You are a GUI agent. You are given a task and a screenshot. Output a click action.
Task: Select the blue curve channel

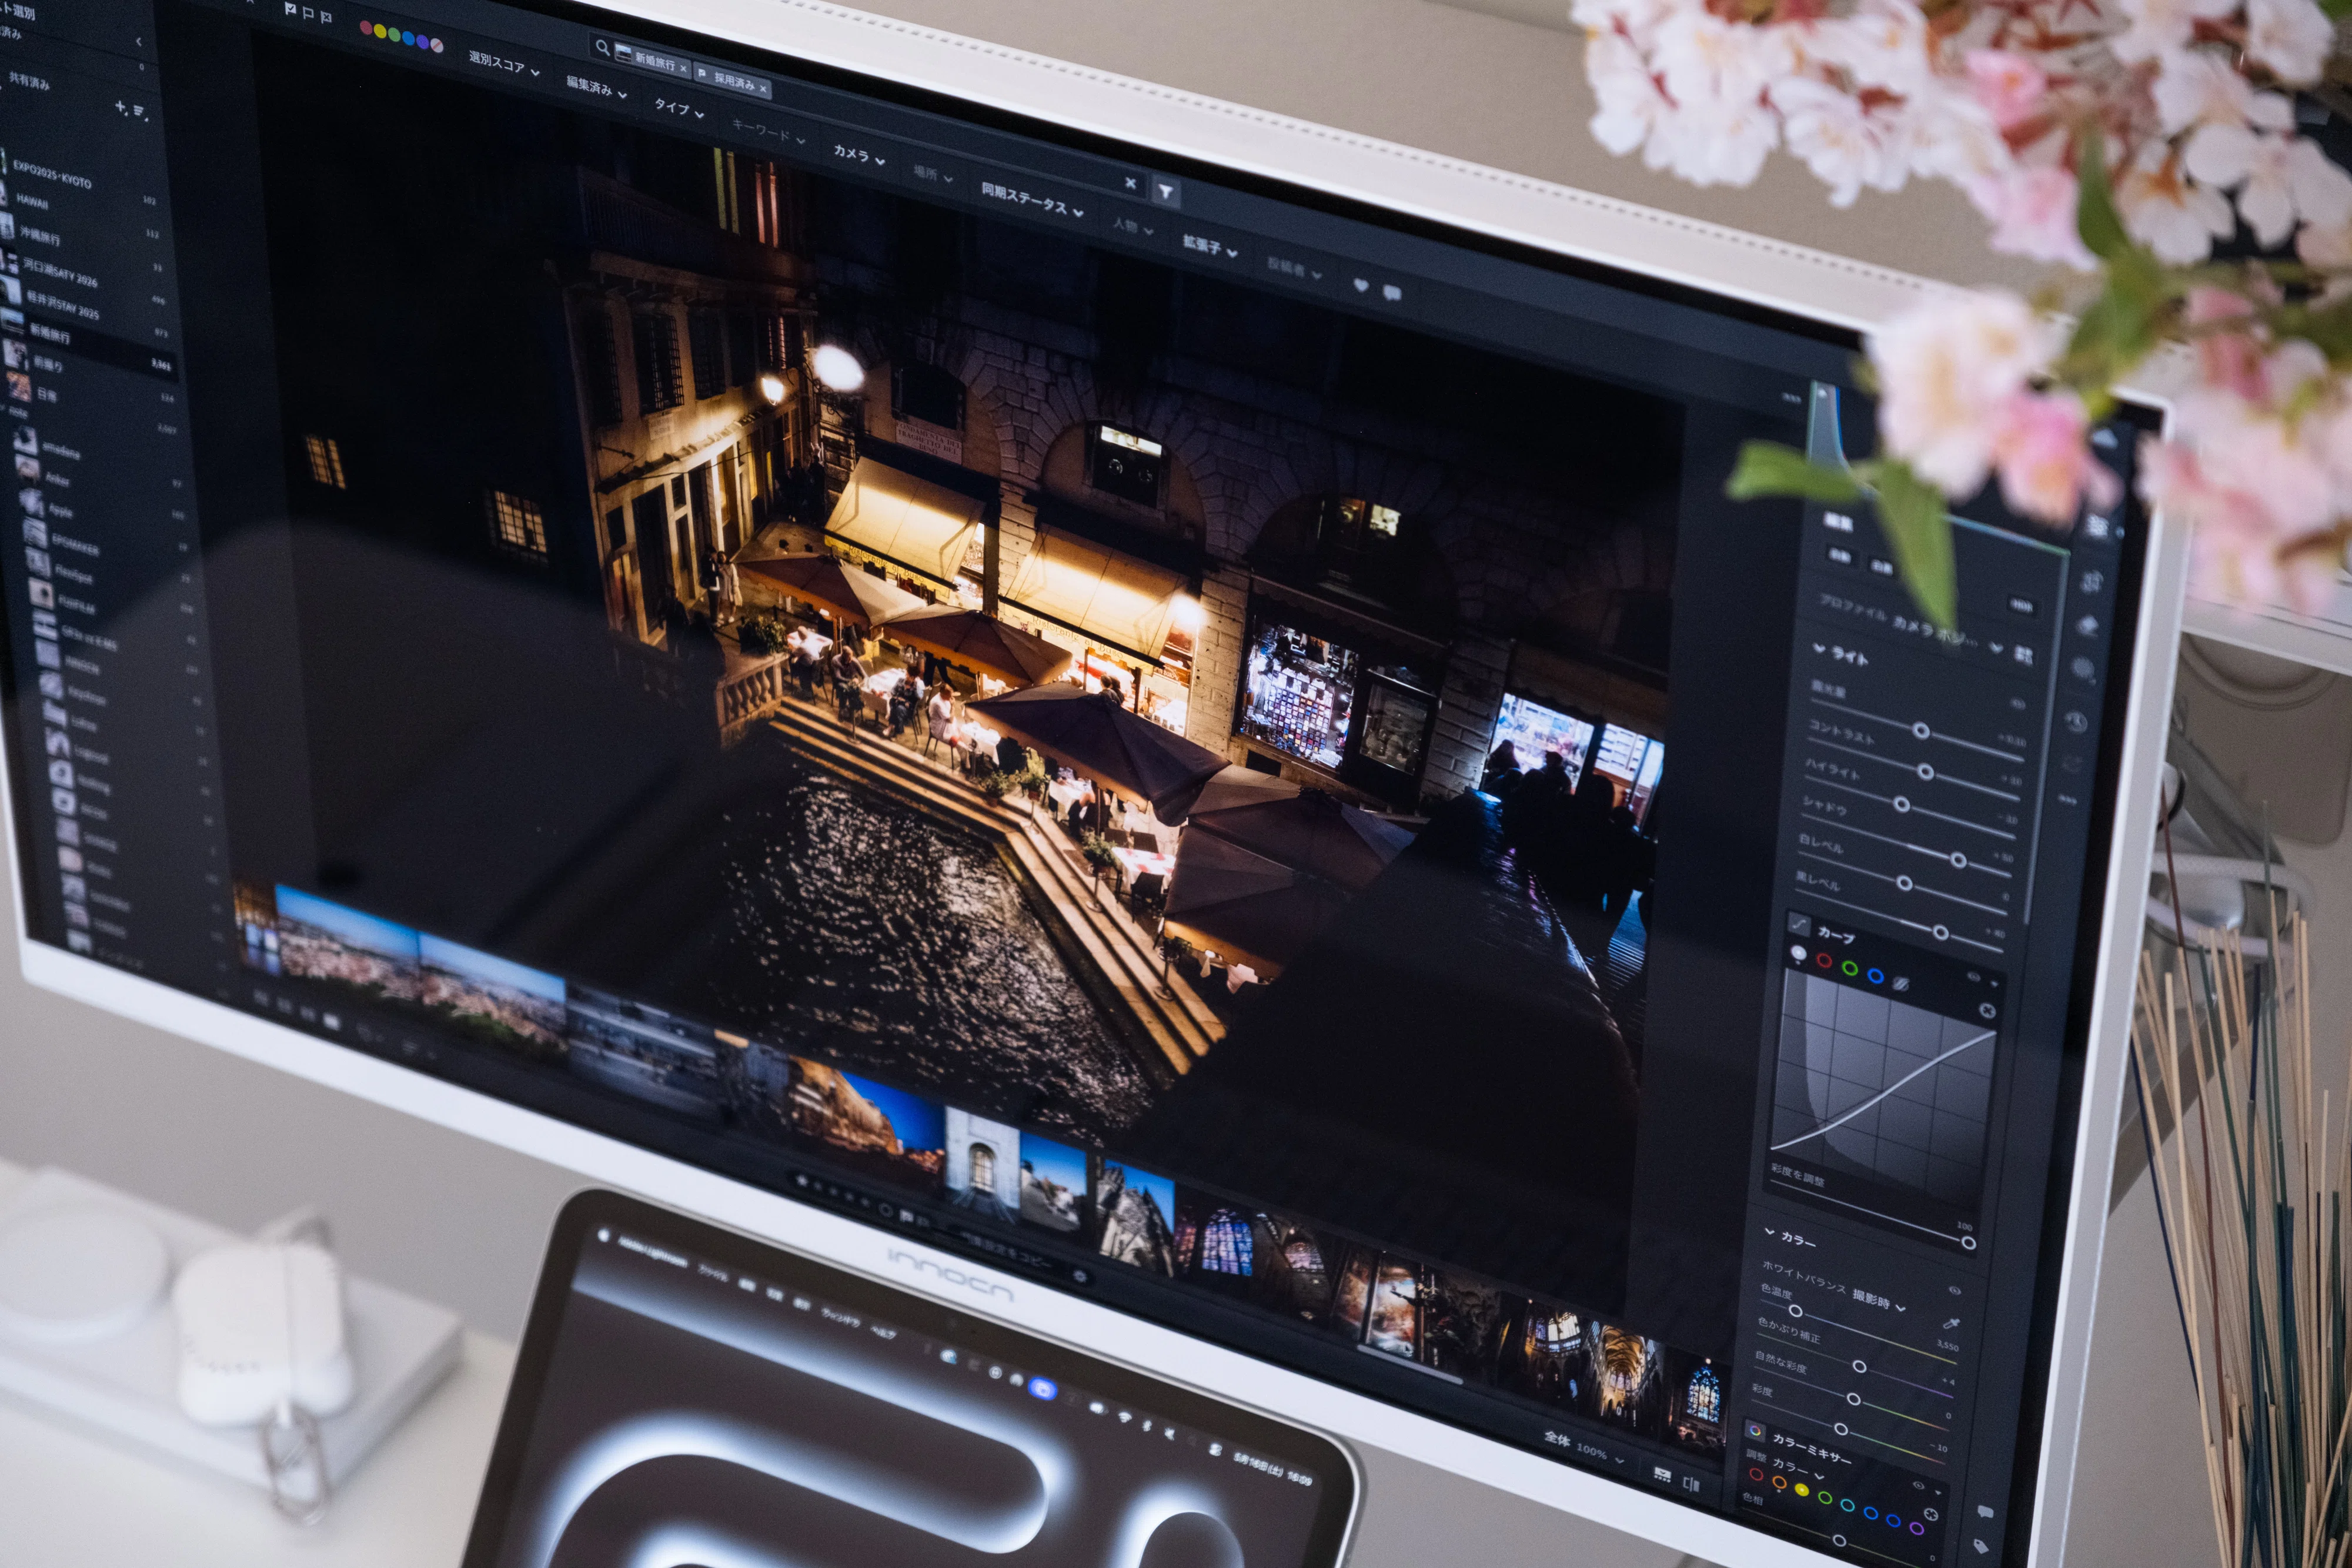(1875, 976)
